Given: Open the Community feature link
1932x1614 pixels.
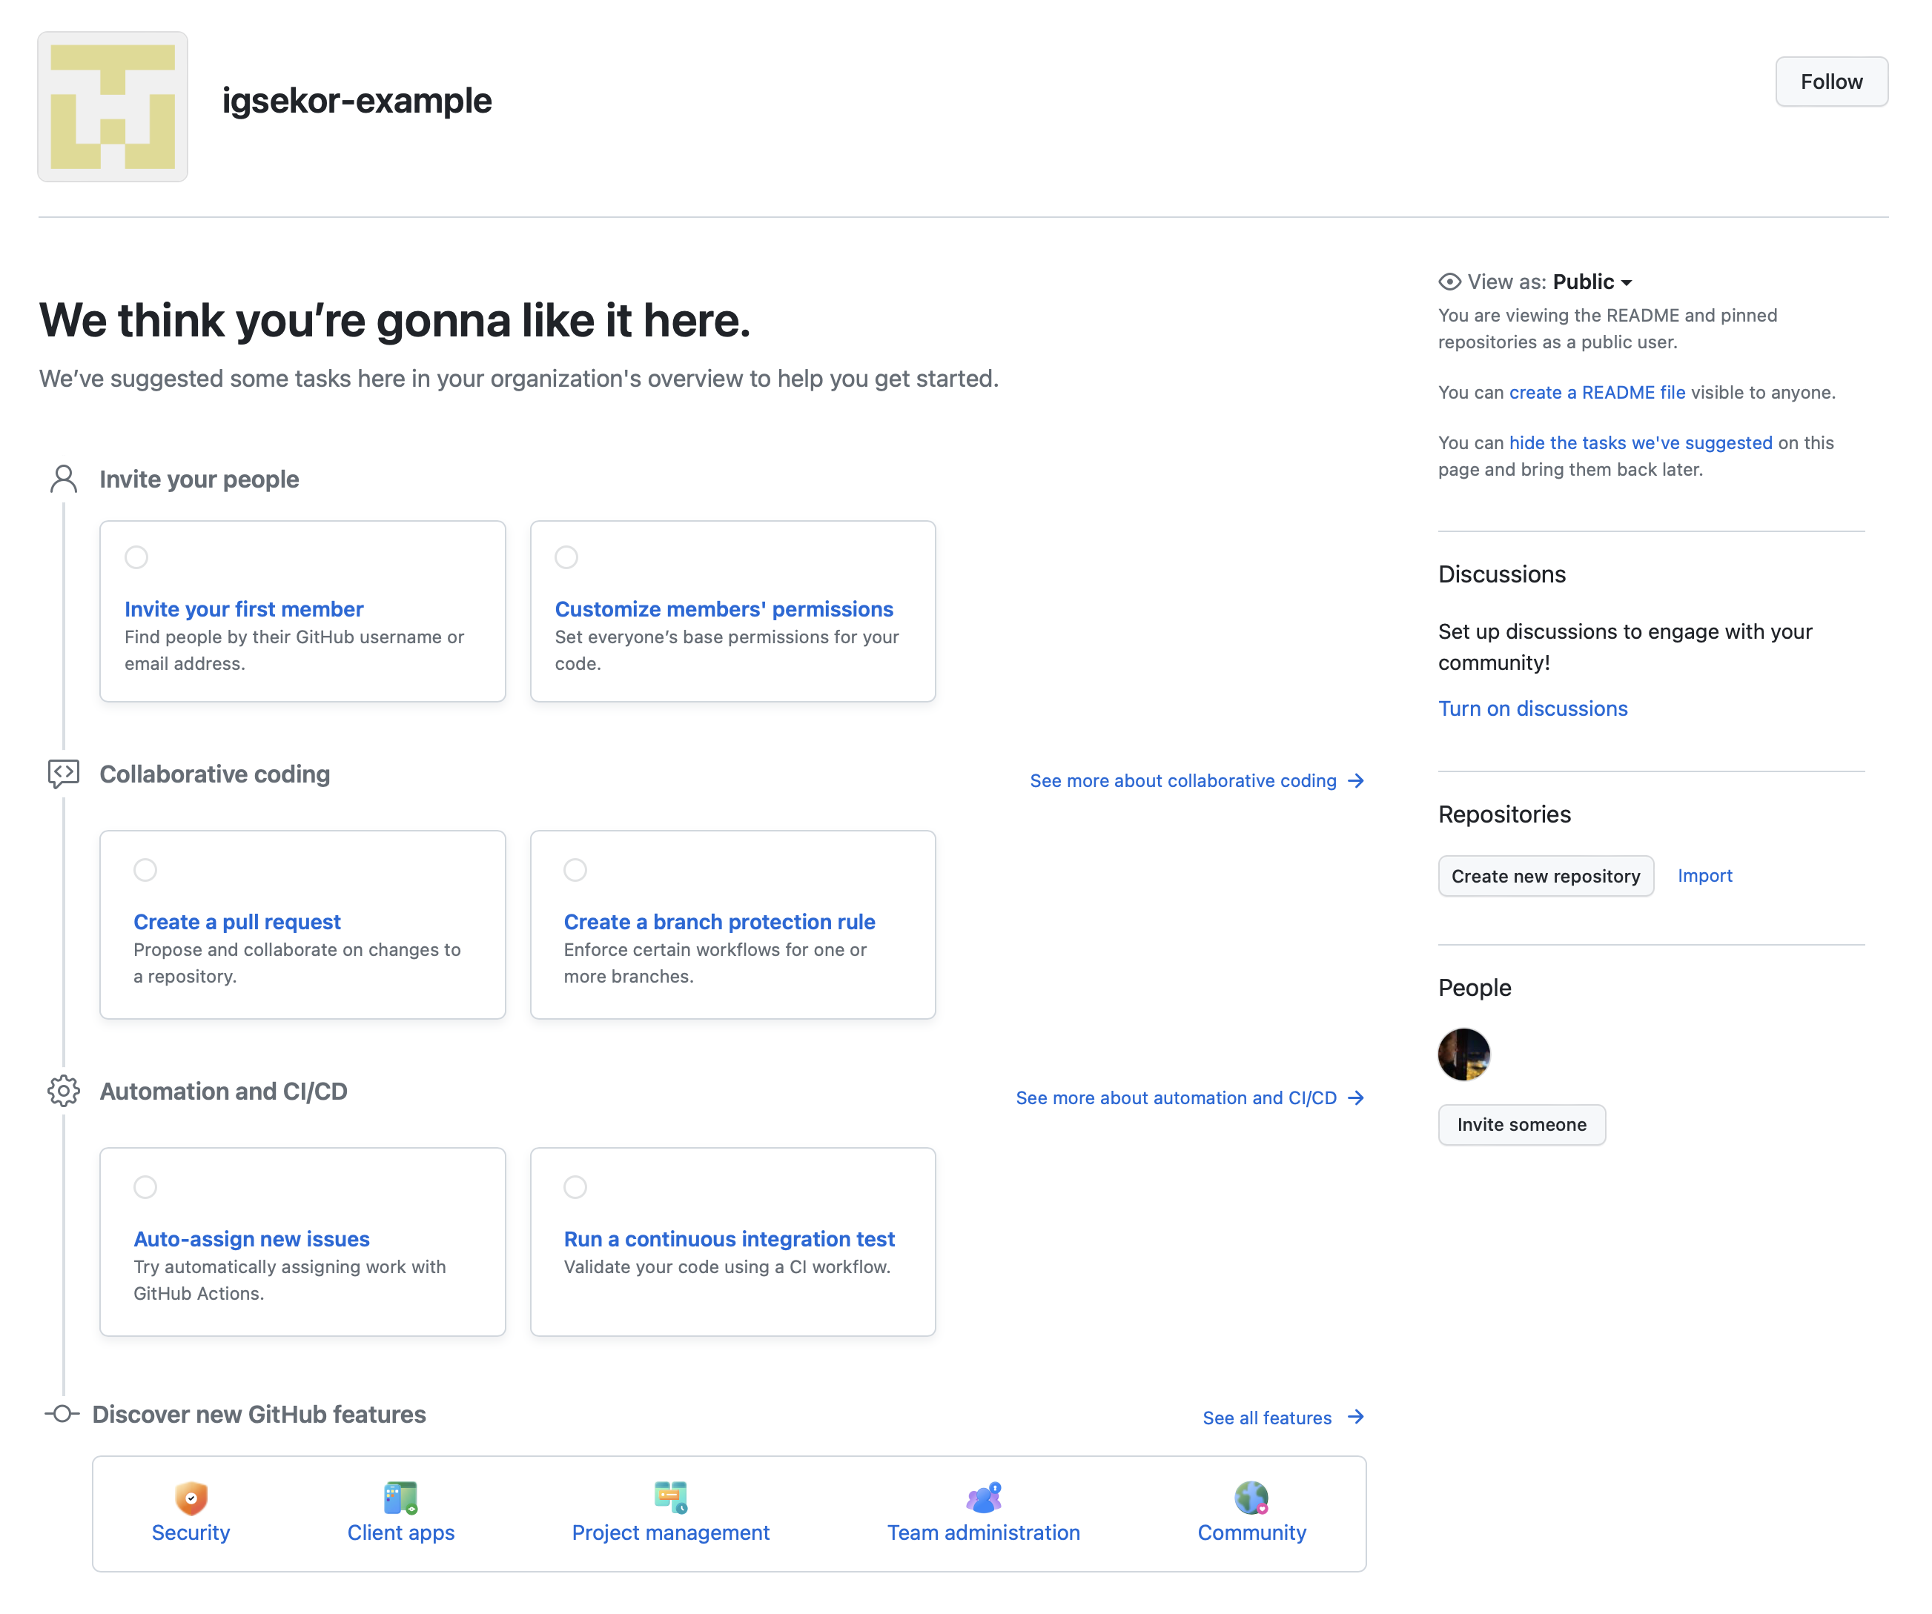Looking at the screenshot, I should tap(1252, 1533).
